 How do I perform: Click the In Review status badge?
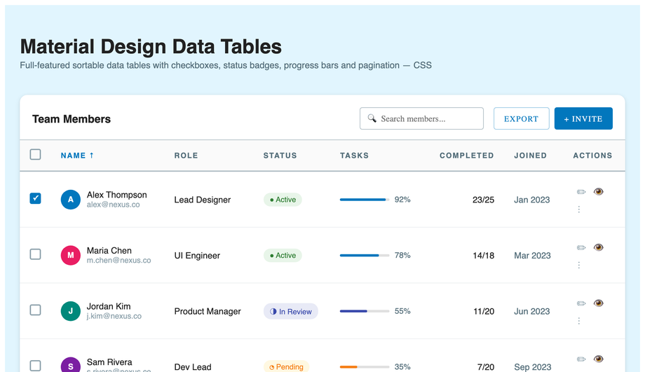pyautogui.click(x=291, y=311)
